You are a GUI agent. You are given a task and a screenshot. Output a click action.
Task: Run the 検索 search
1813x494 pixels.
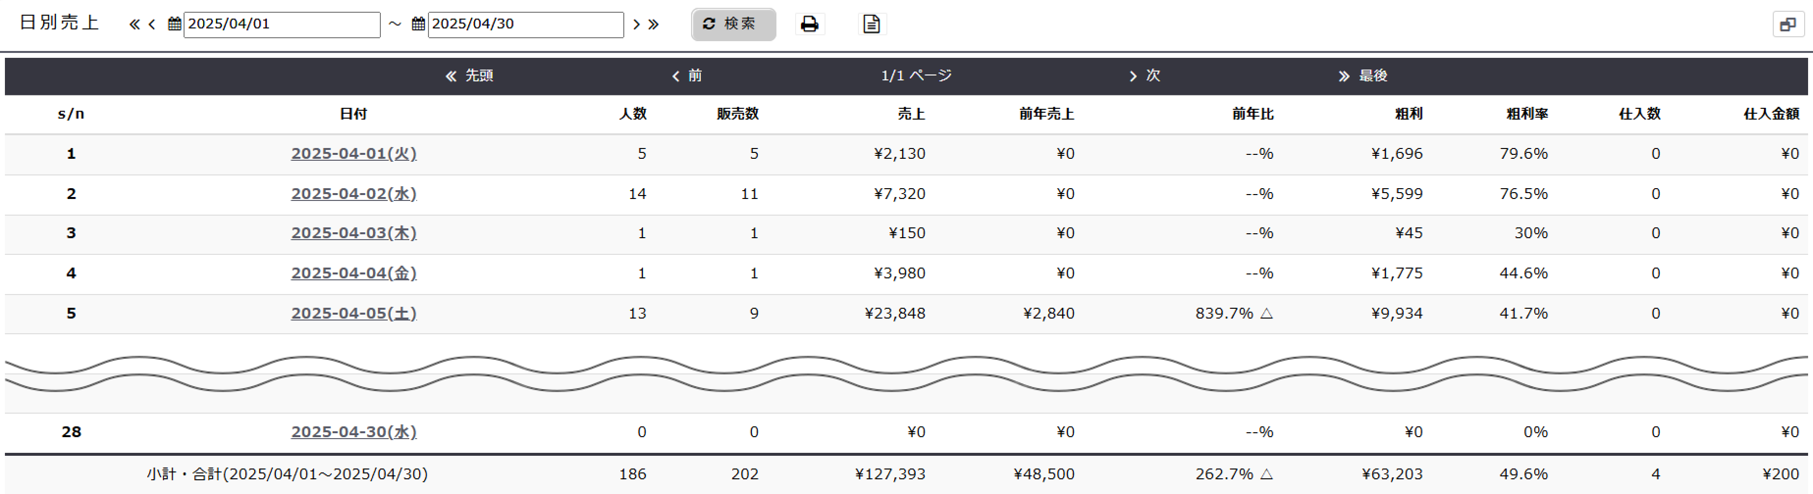(x=733, y=23)
